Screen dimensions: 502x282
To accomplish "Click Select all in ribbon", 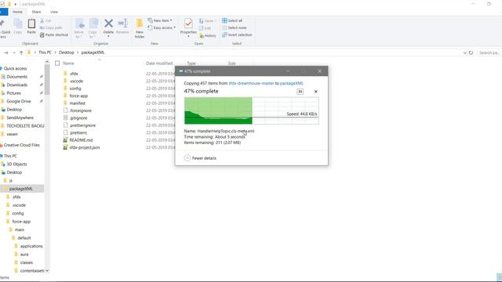I will (x=232, y=20).
